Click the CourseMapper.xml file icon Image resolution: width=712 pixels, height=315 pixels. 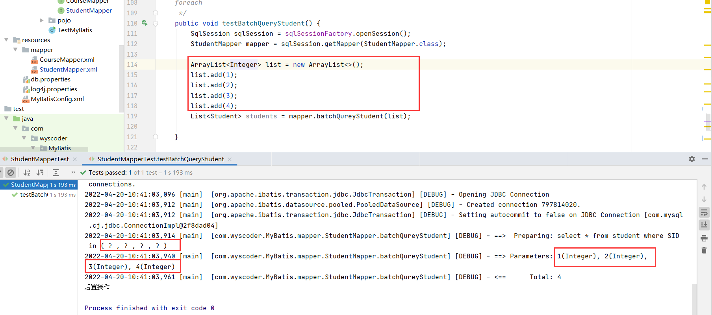pos(34,60)
